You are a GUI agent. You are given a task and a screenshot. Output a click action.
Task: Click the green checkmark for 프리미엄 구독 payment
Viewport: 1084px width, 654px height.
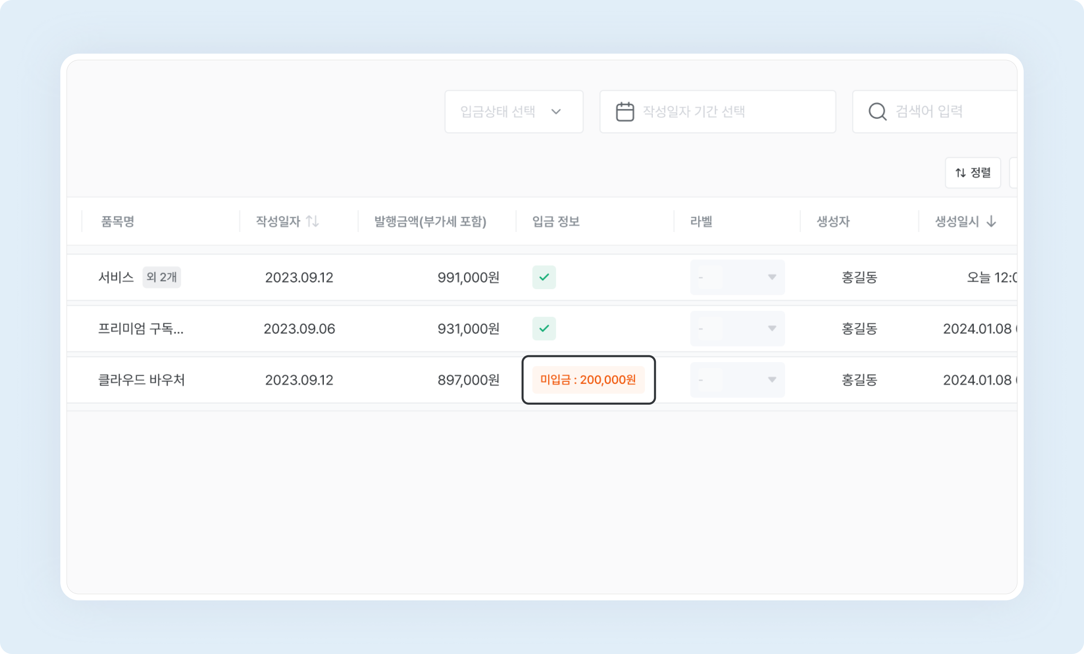pyautogui.click(x=544, y=328)
